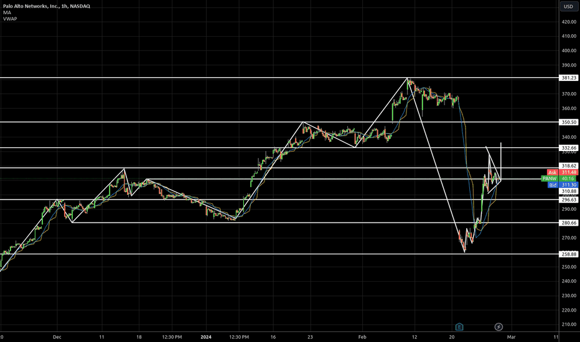Click the 390.00 price axis tick
580x342 pixels.
click(569, 65)
